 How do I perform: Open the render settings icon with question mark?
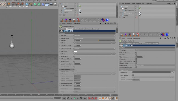point(22,4)
